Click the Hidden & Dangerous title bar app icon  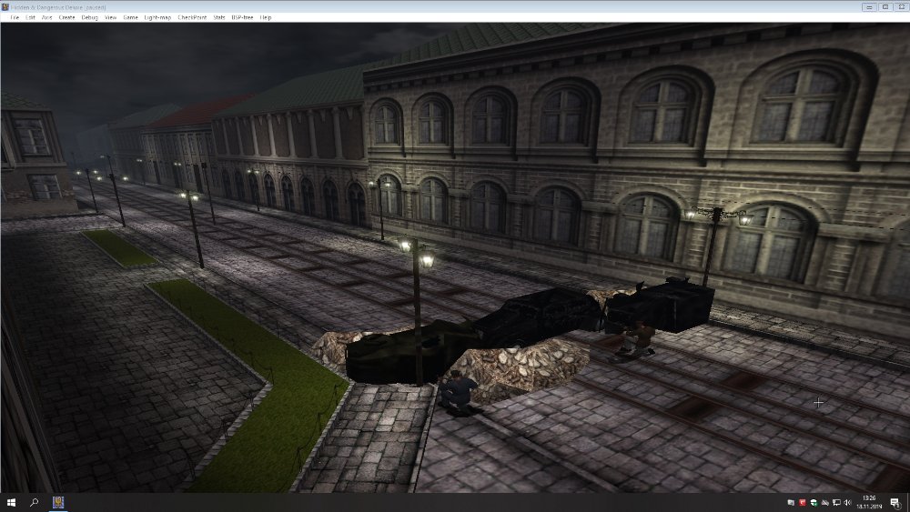click(5, 7)
